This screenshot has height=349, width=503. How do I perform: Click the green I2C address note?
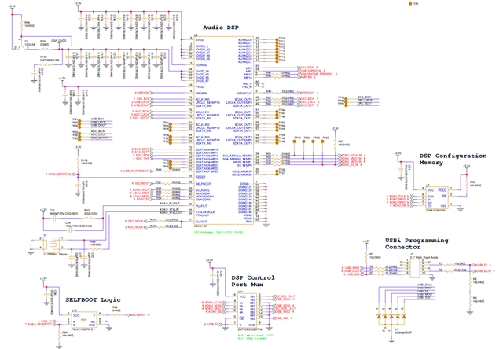[218, 232]
